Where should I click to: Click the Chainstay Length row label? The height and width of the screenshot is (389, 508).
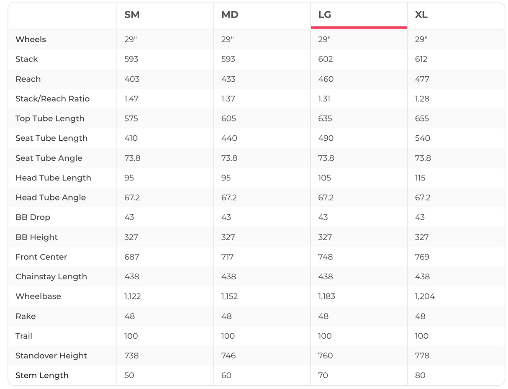click(x=51, y=277)
